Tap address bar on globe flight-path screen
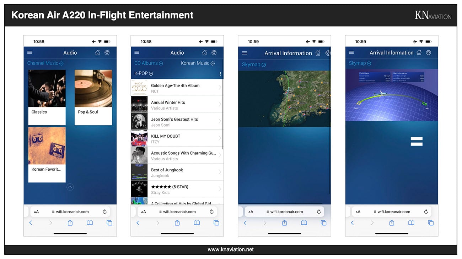 click(392, 212)
